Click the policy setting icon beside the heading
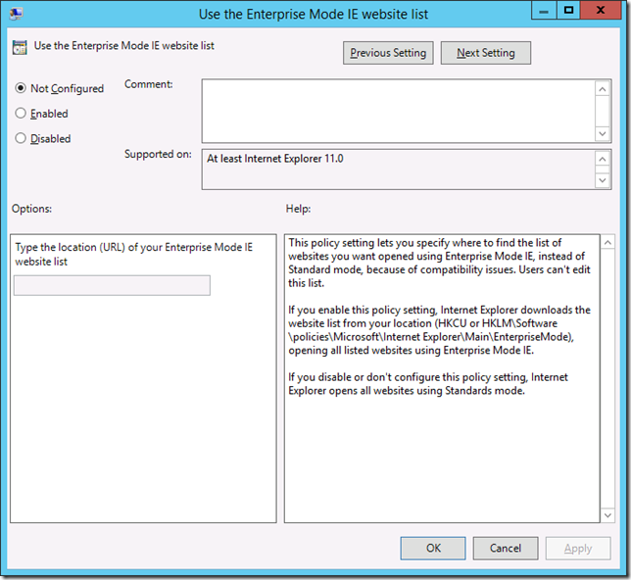 tap(20, 47)
